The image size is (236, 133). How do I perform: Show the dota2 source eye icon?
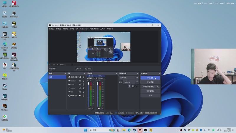coord(80,81)
